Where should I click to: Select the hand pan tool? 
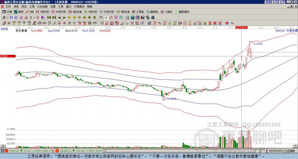click(x=101, y=18)
